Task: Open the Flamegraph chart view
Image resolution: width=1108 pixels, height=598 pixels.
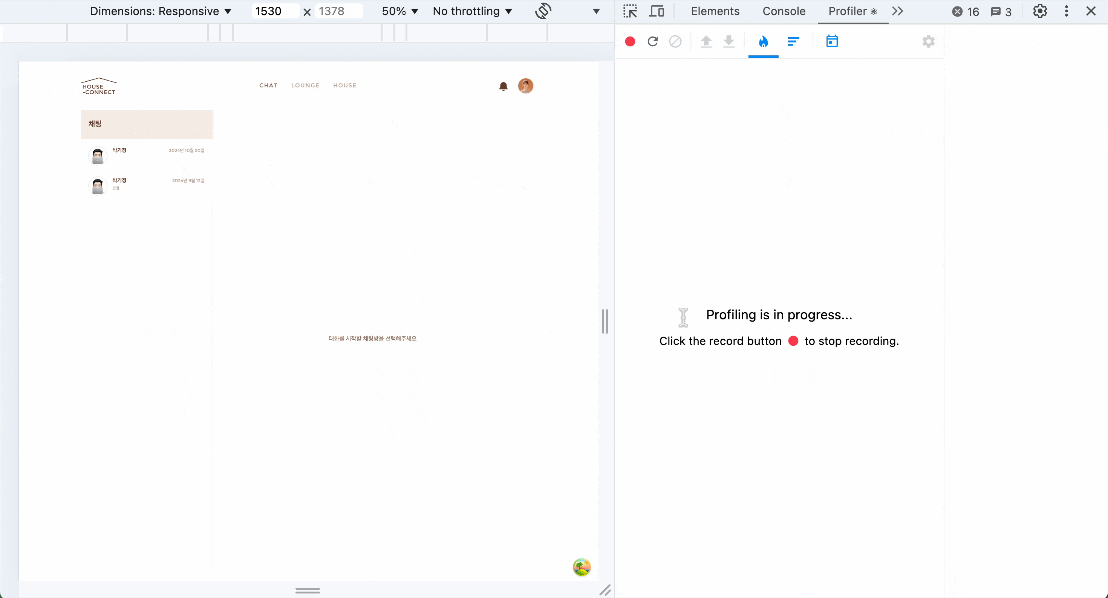Action: tap(763, 42)
